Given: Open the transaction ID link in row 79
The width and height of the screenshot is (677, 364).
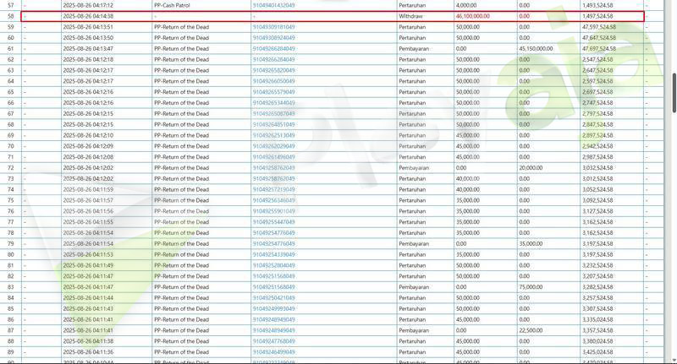Looking at the screenshot, I should pyautogui.click(x=273, y=243).
